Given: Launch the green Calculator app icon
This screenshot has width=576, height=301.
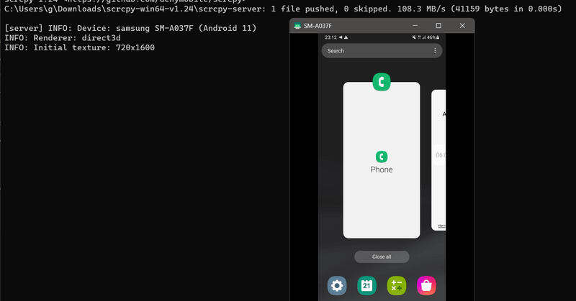Looking at the screenshot, I should coord(397,286).
